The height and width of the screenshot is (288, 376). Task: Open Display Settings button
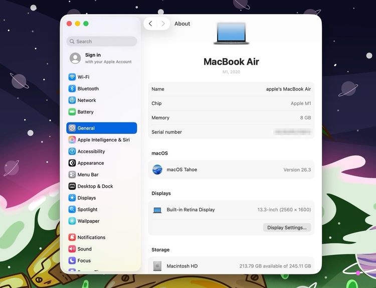[x=287, y=227]
